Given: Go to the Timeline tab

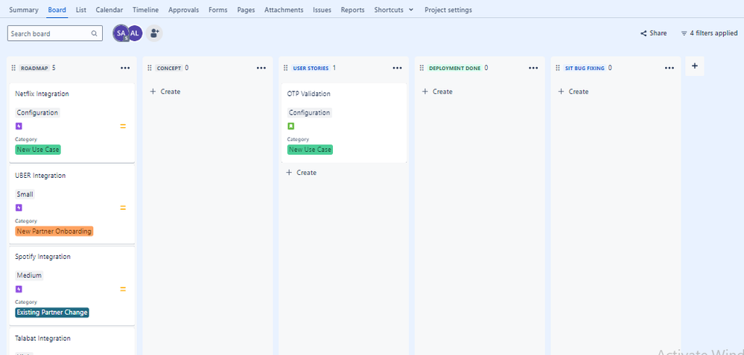Looking at the screenshot, I should click(146, 10).
